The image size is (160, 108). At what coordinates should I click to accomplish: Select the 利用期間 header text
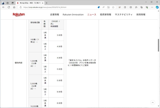point(54,26)
